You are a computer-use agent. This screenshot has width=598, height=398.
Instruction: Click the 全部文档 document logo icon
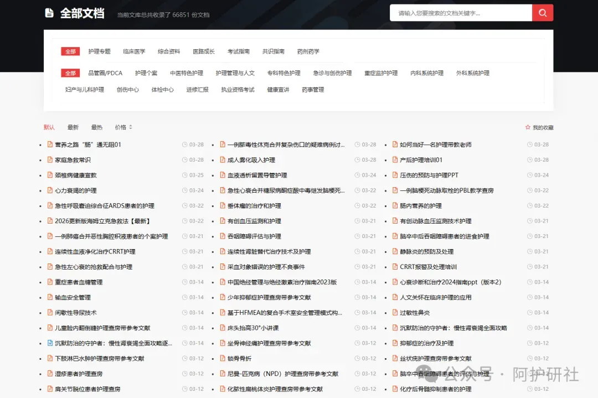[49, 13]
